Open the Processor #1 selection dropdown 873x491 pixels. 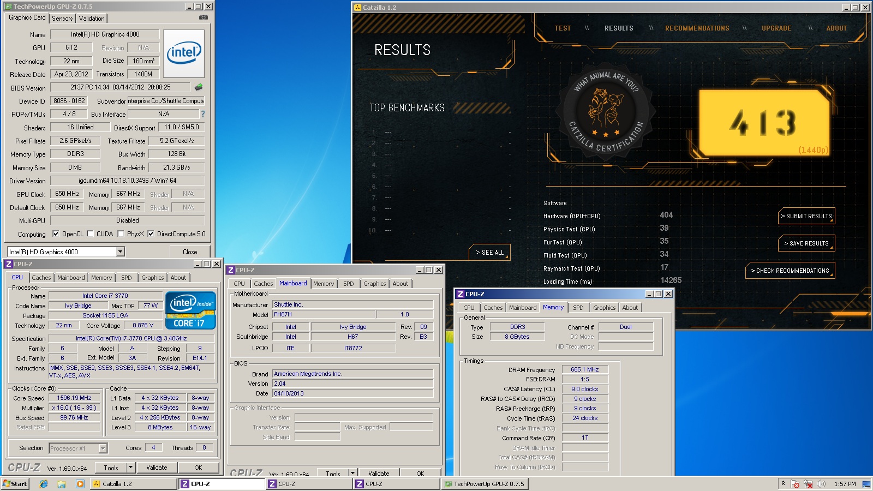tap(103, 448)
